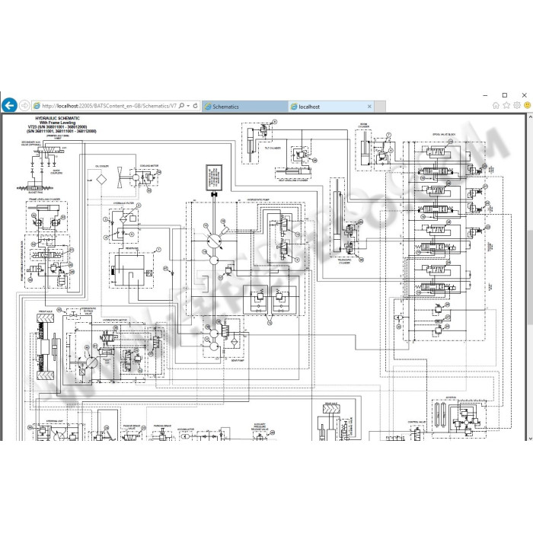This screenshot has height=533, width=533.
Task: Click the smiley feedback icon
Action: [528, 105]
